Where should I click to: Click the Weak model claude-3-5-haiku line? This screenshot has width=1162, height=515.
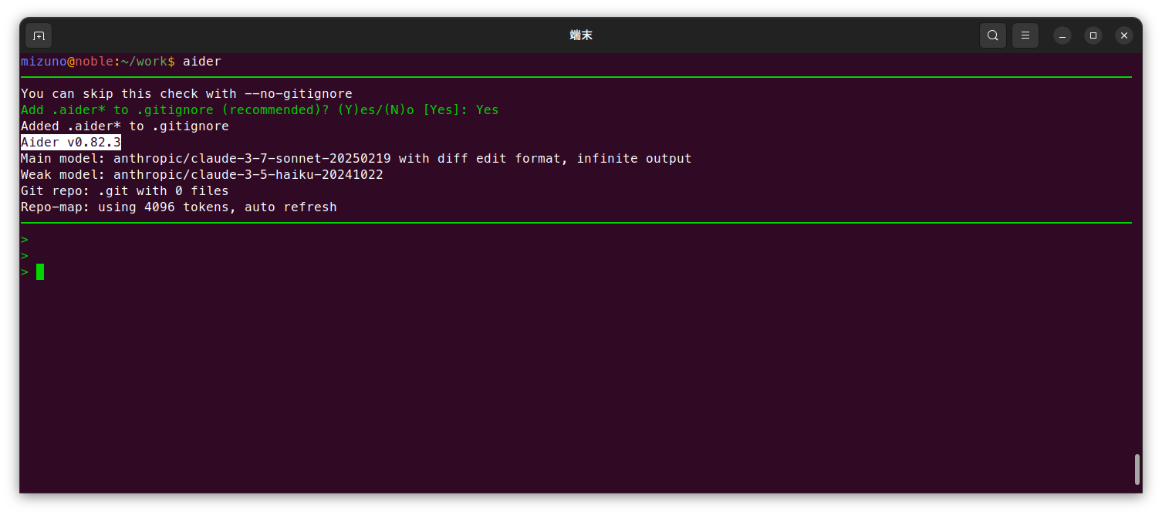[201, 175]
